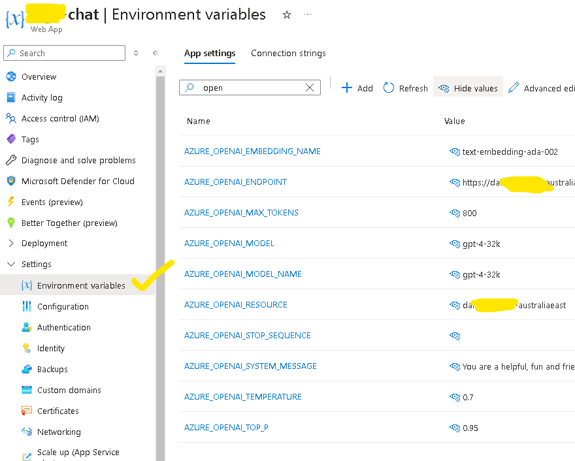Click the Identity key icon

(x=27, y=348)
